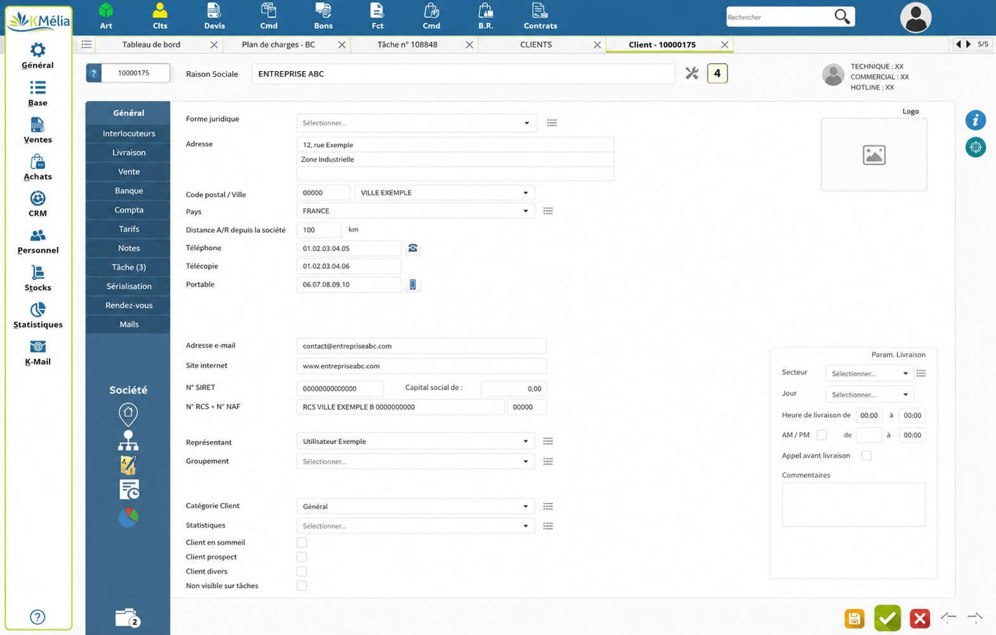996x635 pixels.
Task: Expand the Secteur dropdown in Param. Livraison
Action: [x=870, y=374]
